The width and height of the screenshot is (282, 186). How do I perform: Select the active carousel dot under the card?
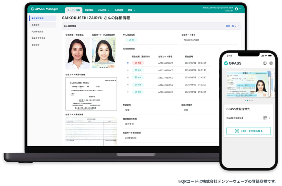(x=247, y=100)
